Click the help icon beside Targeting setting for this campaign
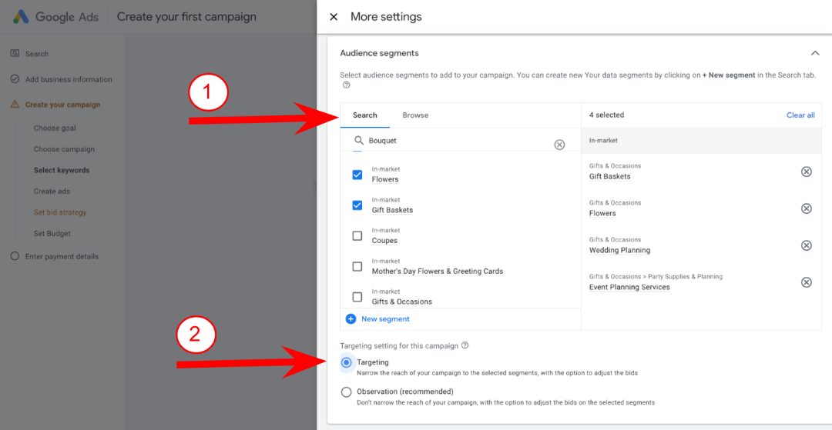 (465, 345)
